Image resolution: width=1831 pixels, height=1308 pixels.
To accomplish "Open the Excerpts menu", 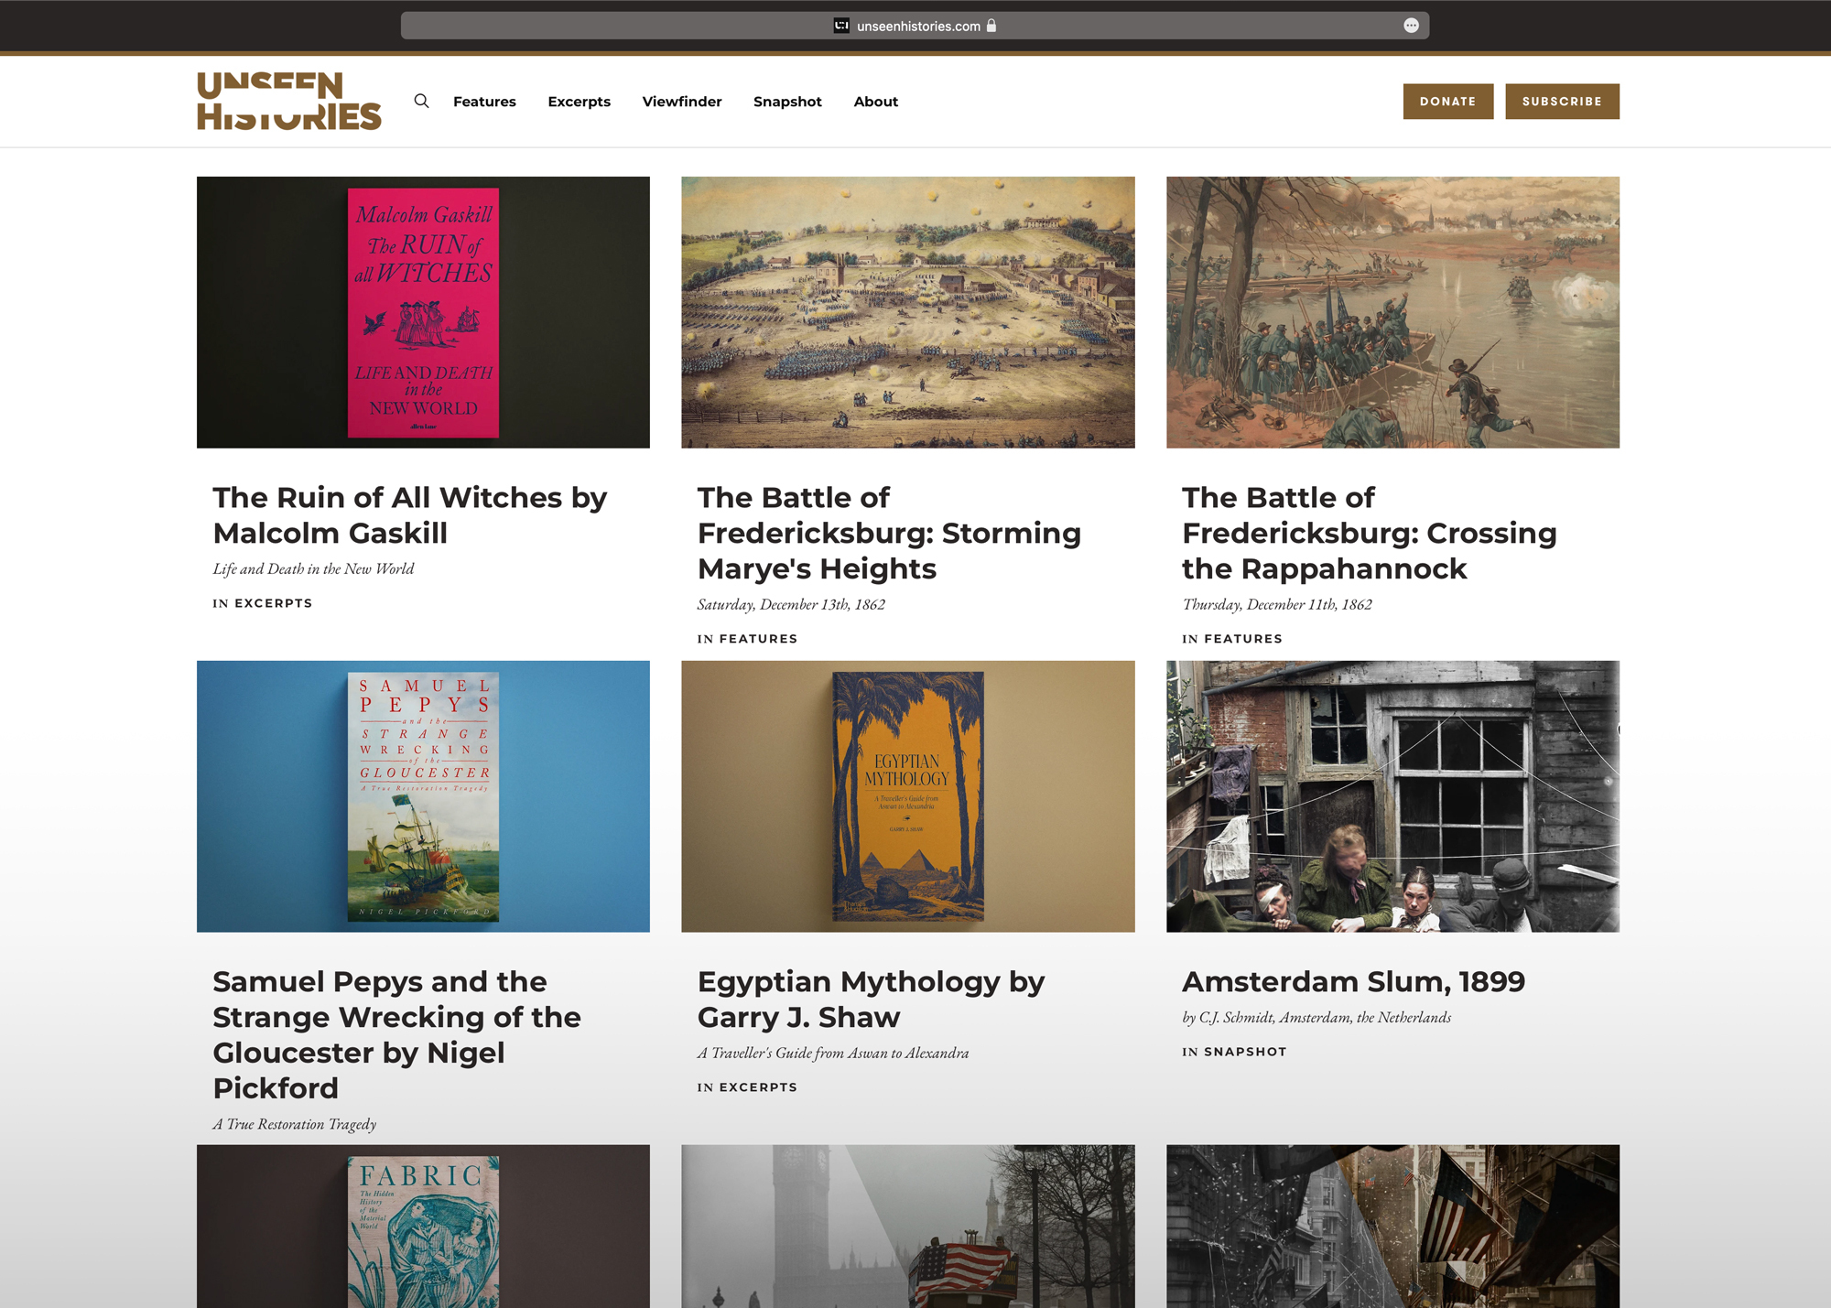I will tap(579, 102).
